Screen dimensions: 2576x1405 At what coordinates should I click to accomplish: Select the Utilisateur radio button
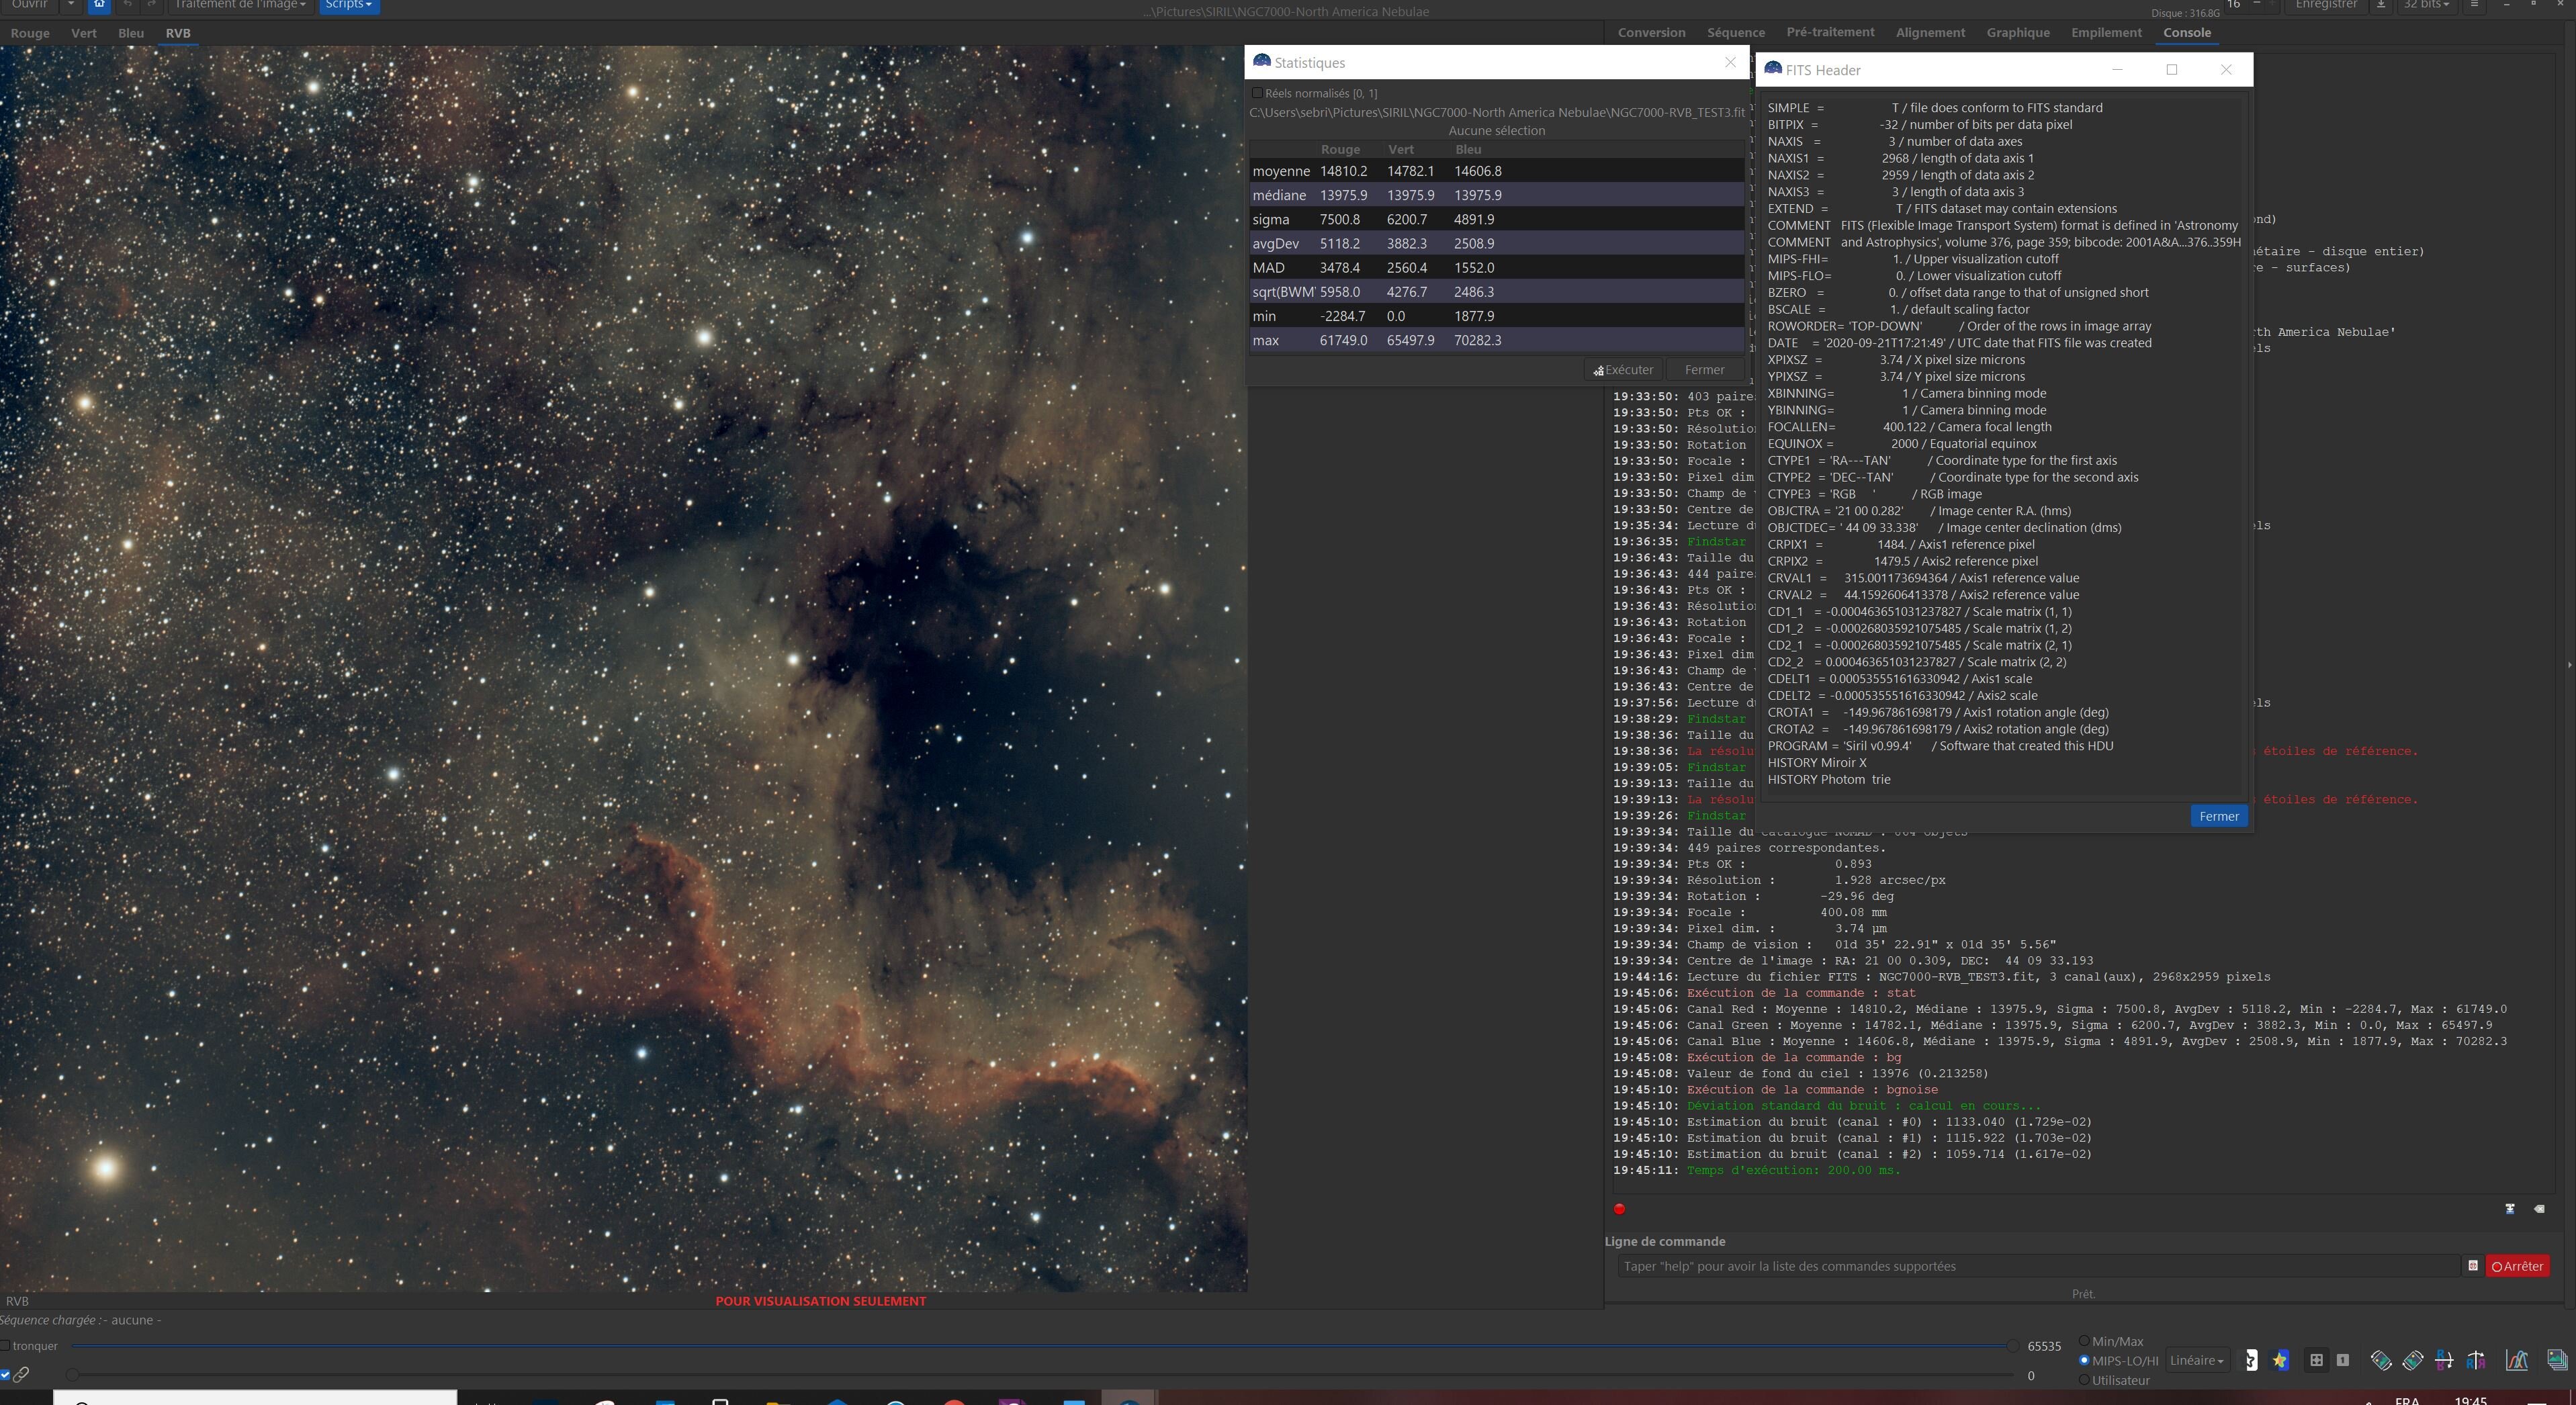[x=2085, y=1380]
